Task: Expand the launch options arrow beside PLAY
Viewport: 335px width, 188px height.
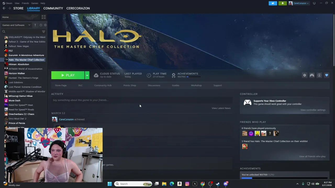Action: tap(87, 75)
